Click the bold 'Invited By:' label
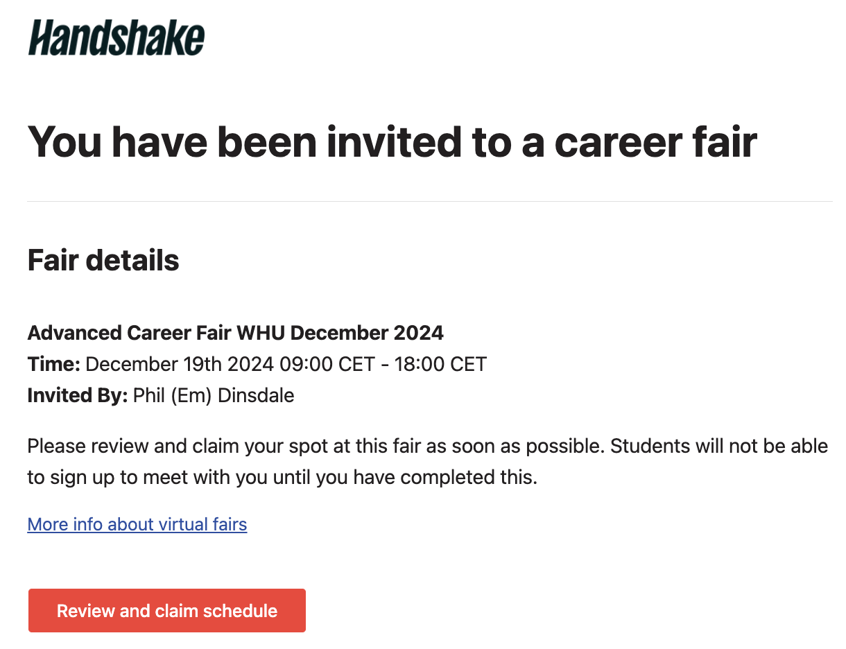The height and width of the screenshot is (649, 846). click(x=78, y=396)
